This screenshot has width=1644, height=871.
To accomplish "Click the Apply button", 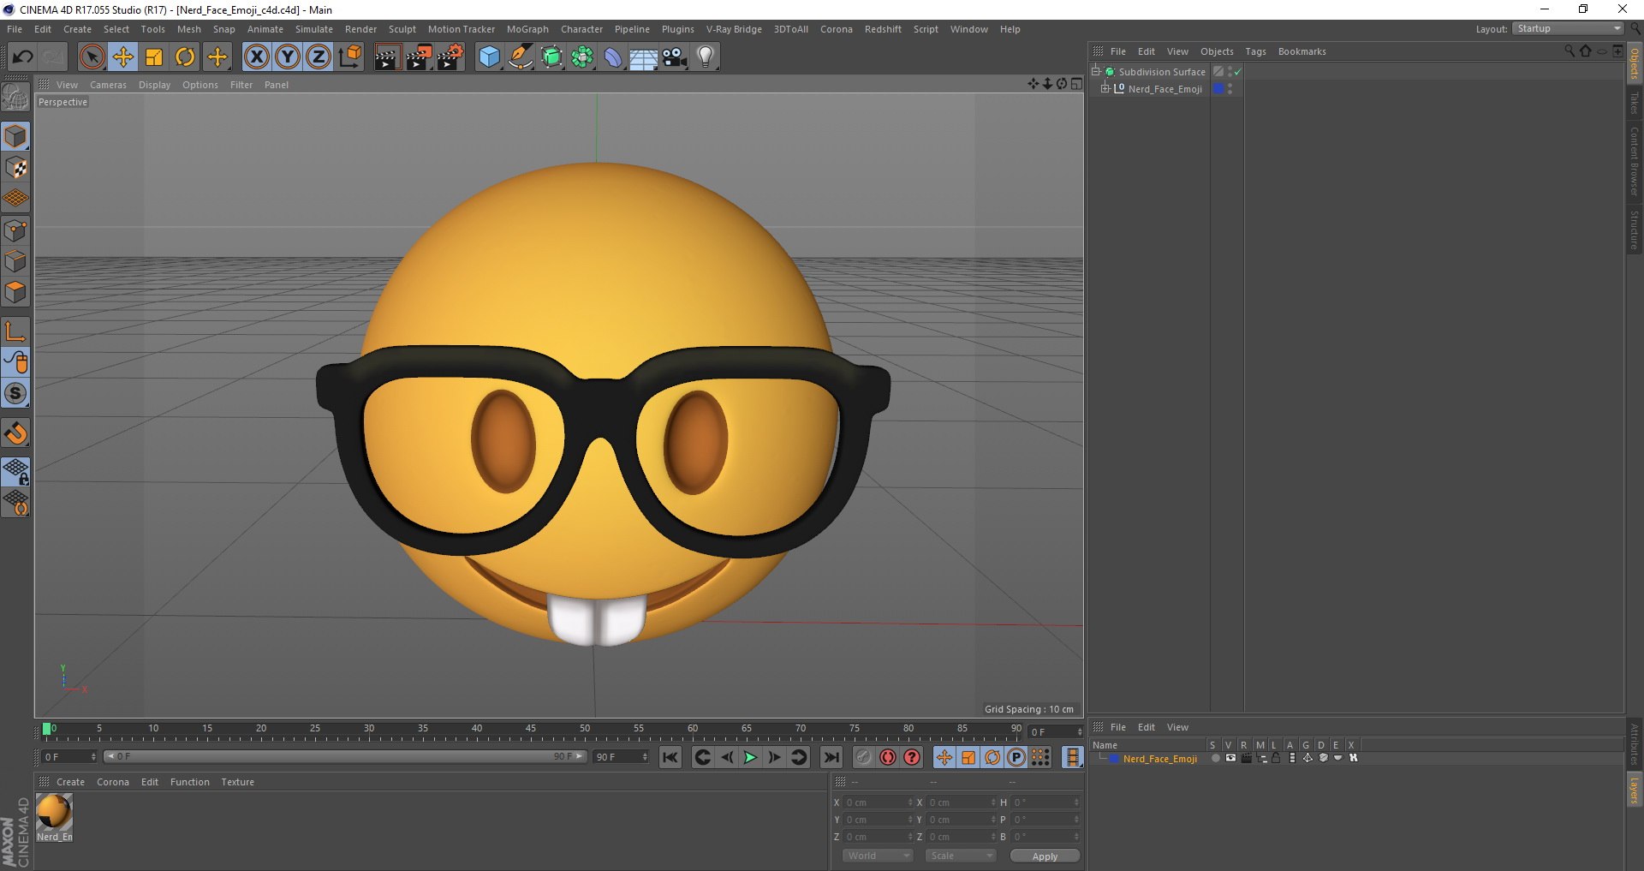I will (1045, 856).
